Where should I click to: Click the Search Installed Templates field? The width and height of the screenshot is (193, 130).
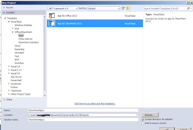(x=165, y=8)
